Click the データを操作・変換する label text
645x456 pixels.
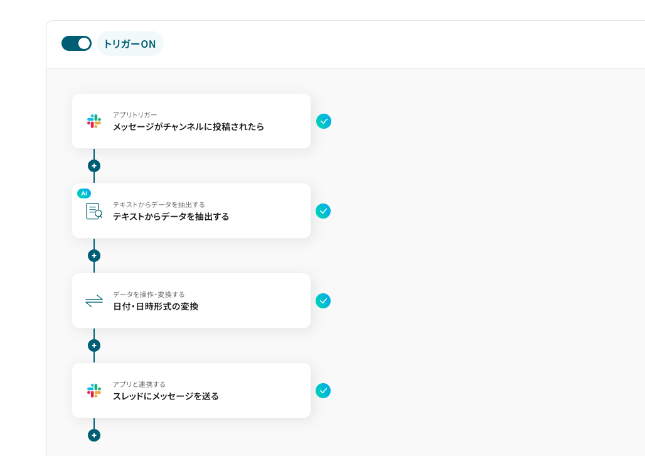pyautogui.click(x=149, y=295)
